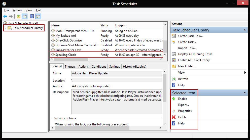Click the Name field showing Adobe Flash Player Updater
The image size is (250, 140).
click(117, 73)
